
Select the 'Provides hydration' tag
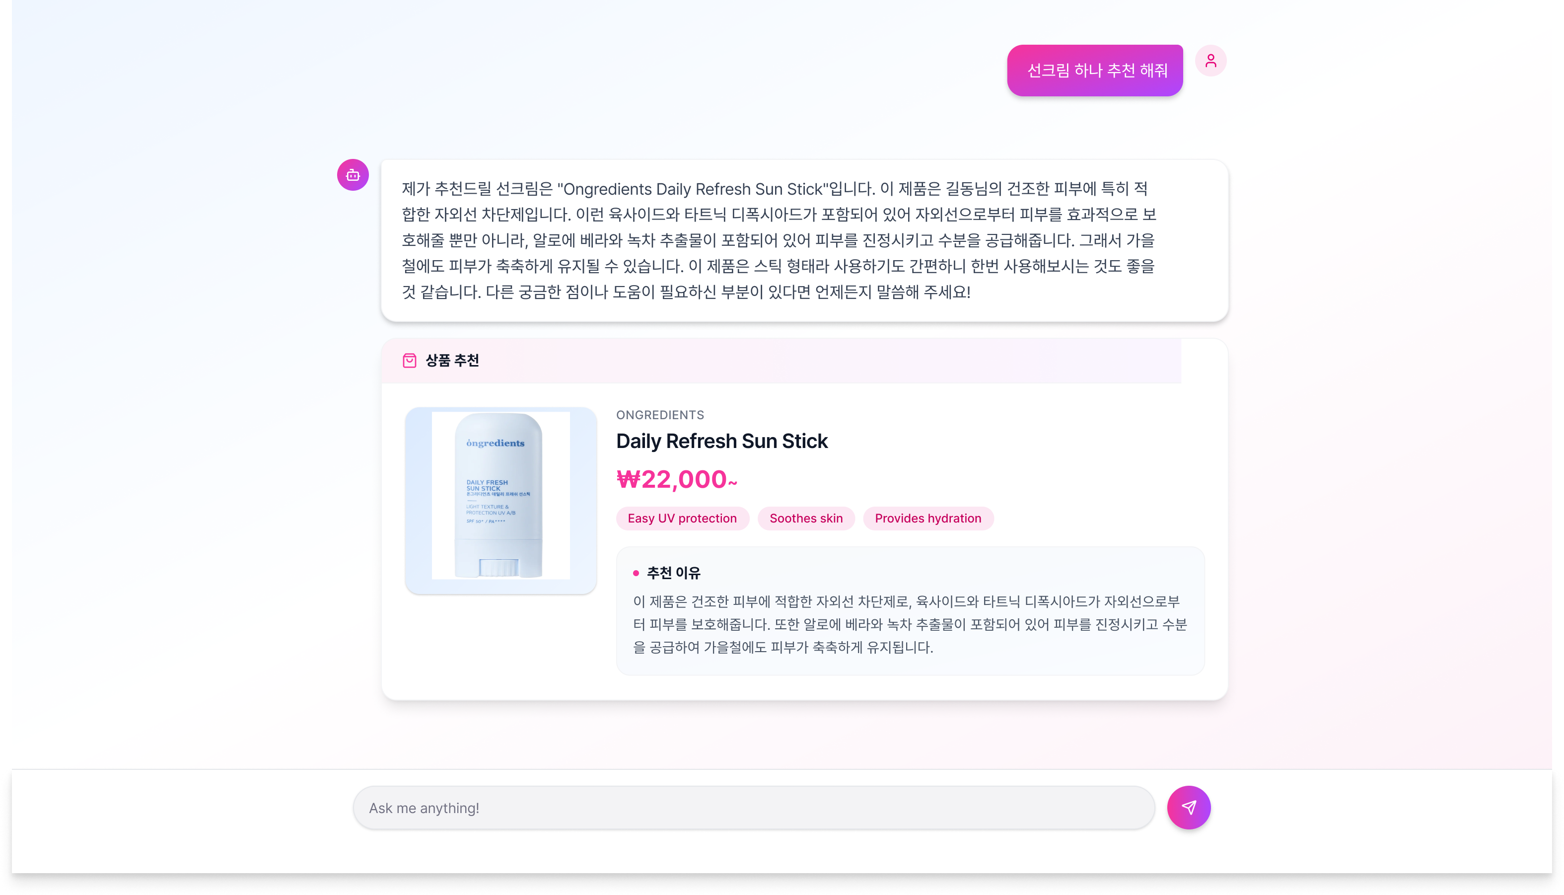point(927,518)
